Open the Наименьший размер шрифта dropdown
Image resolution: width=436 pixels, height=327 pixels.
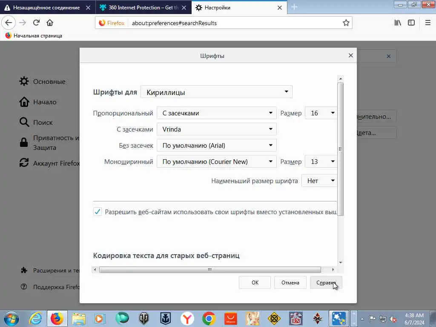[x=319, y=181]
